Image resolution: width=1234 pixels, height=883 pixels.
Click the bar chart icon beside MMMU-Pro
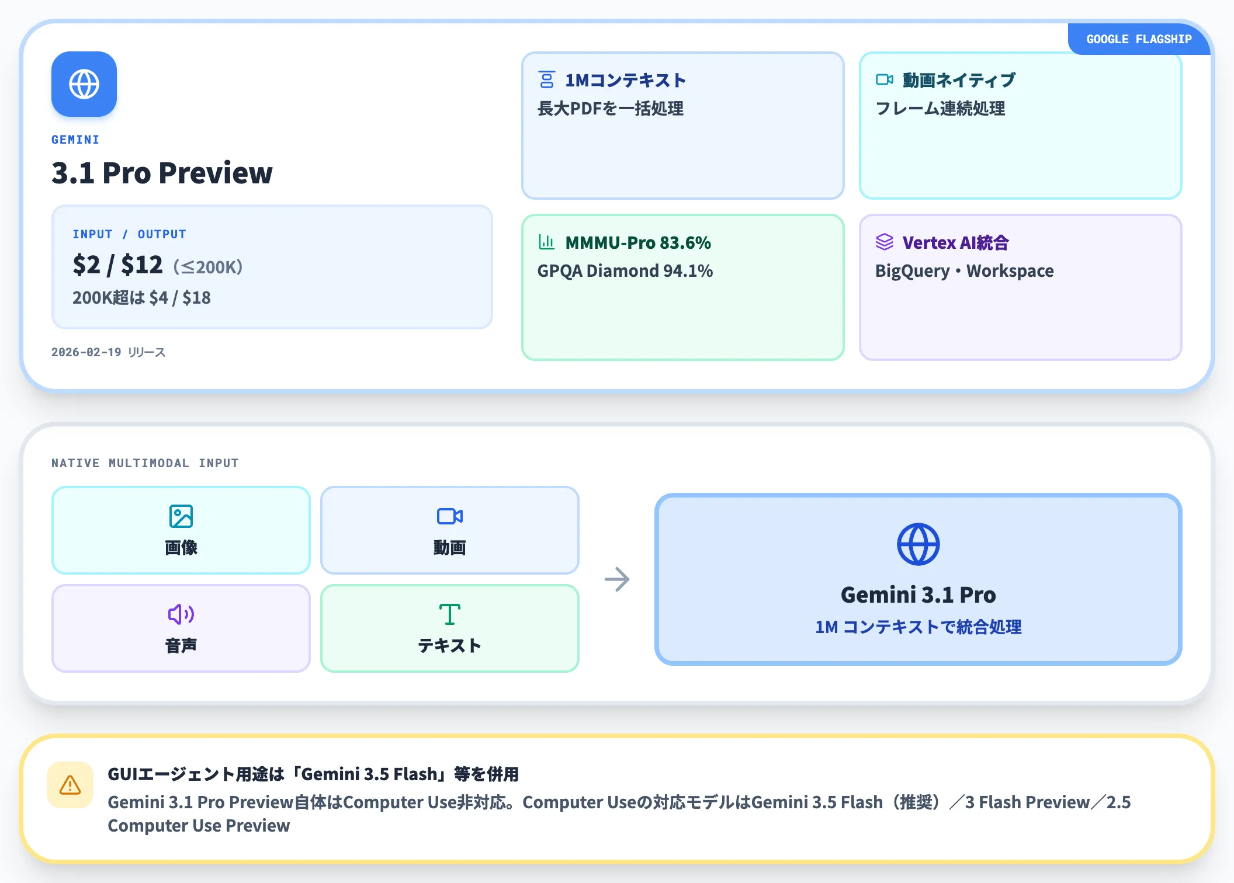pos(547,242)
